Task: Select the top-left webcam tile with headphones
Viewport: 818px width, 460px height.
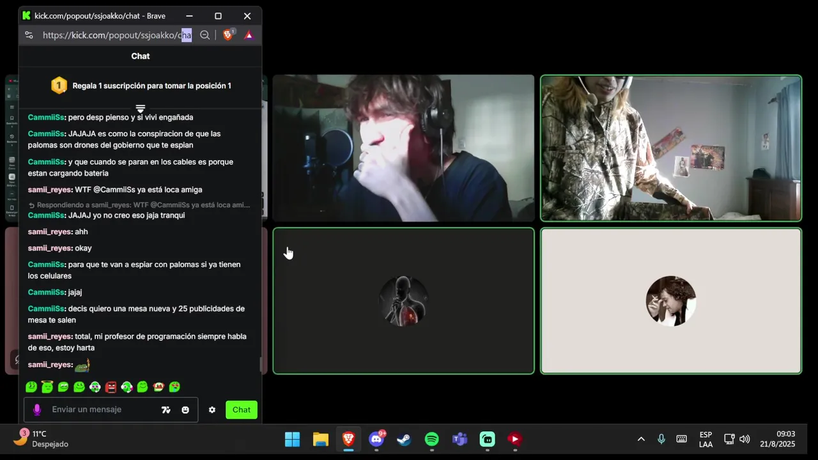Action: (x=403, y=148)
